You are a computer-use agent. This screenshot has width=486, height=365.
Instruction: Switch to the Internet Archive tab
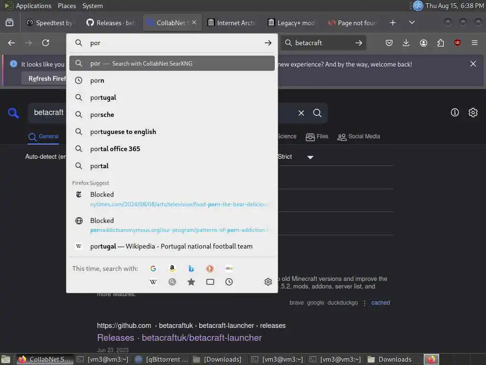pos(232,23)
